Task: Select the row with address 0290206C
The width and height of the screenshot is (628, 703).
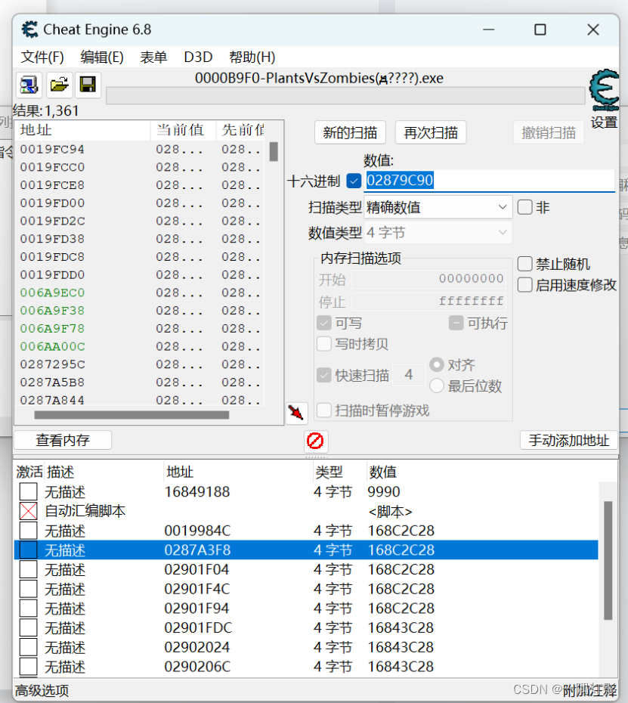Action: click(307, 667)
